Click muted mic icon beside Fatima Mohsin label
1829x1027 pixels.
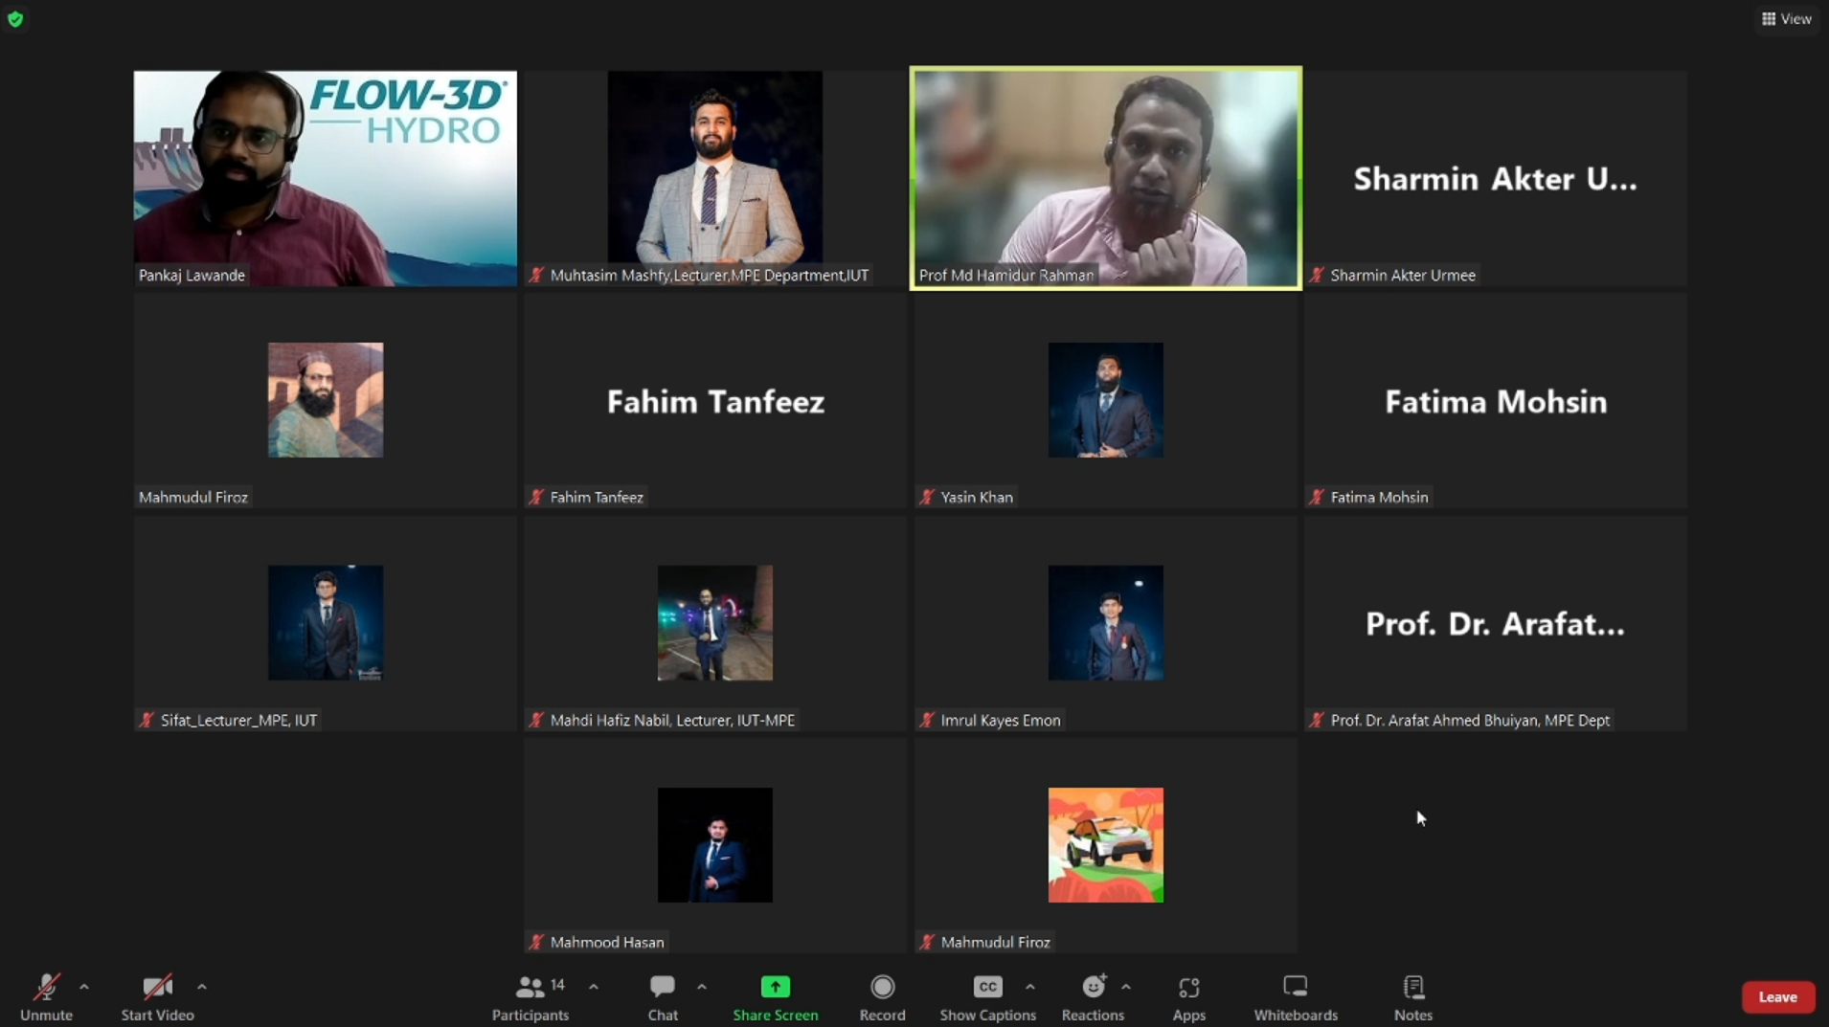coord(1317,497)
